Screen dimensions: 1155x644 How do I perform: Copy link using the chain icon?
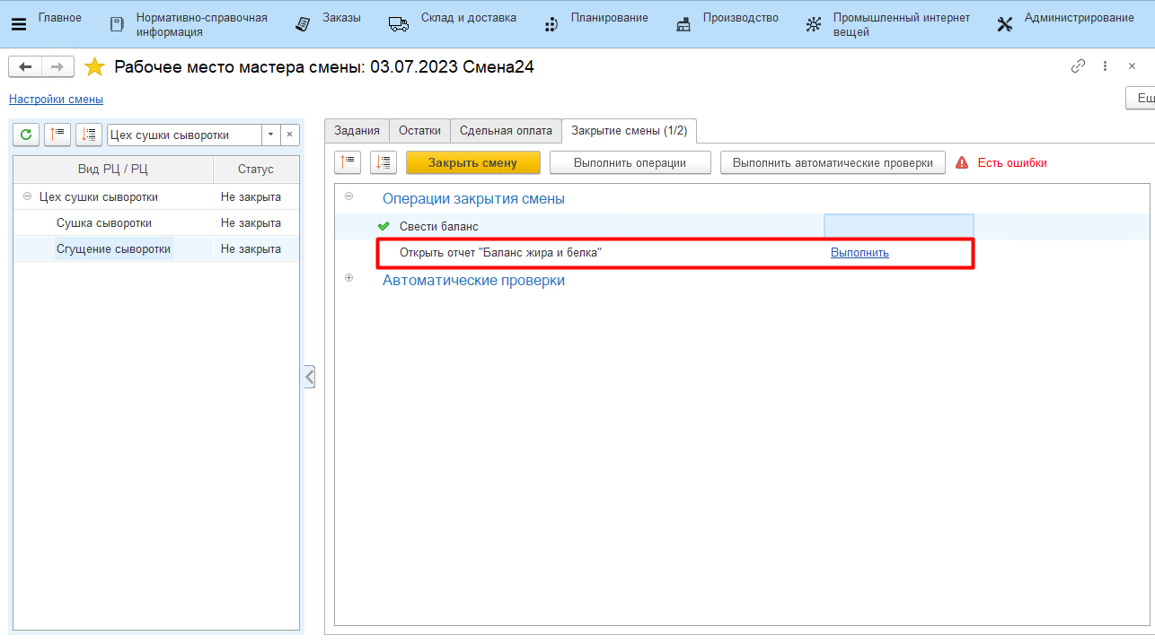[x=1078, y=66]
